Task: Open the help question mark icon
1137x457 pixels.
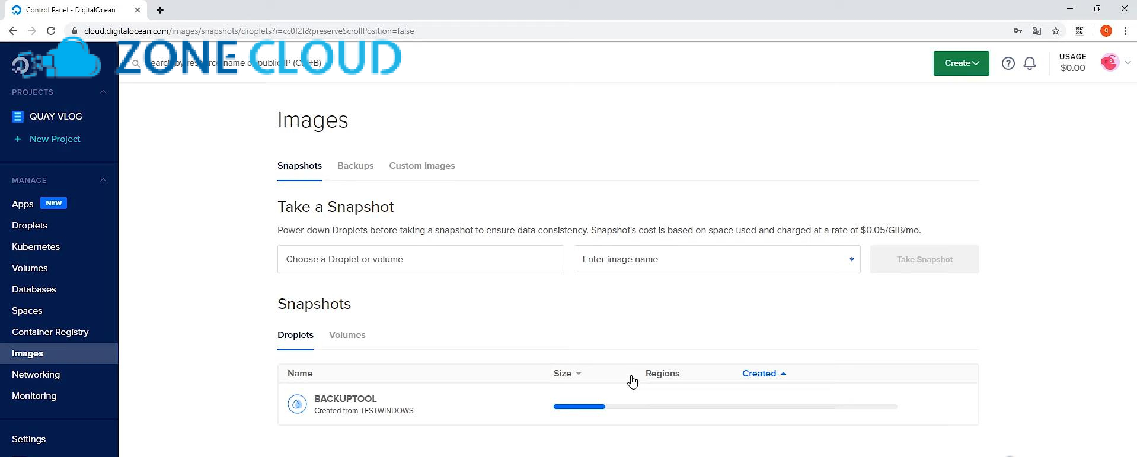Action: pyautogui.click(x=1008, y=63)
